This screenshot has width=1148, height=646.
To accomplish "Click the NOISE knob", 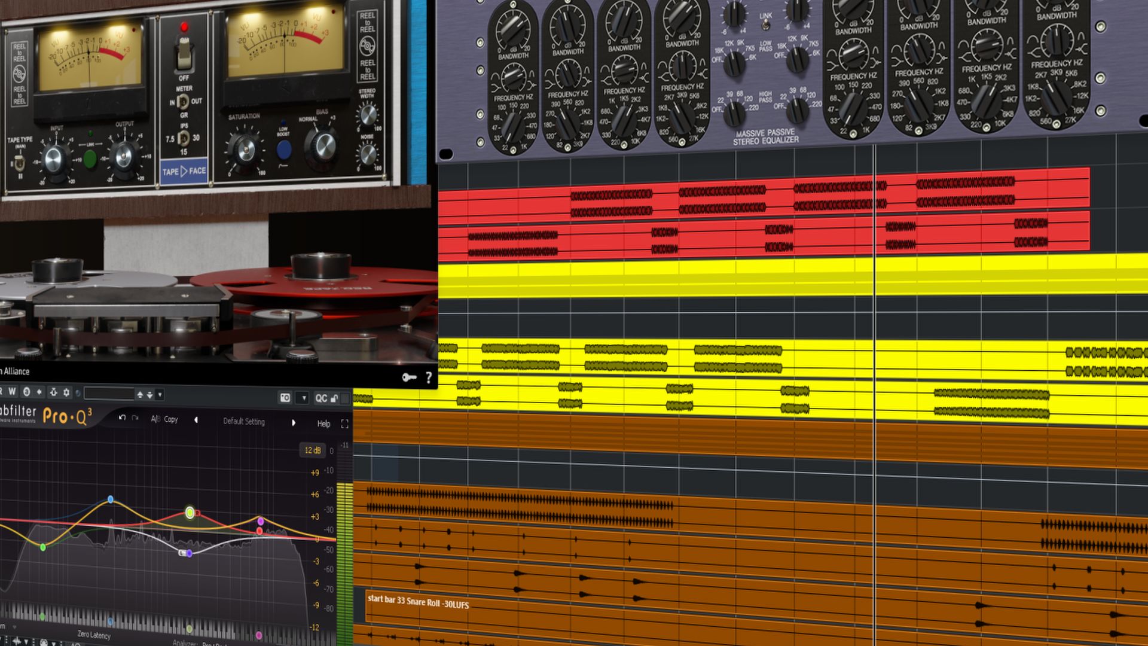I will pos(368,154).
